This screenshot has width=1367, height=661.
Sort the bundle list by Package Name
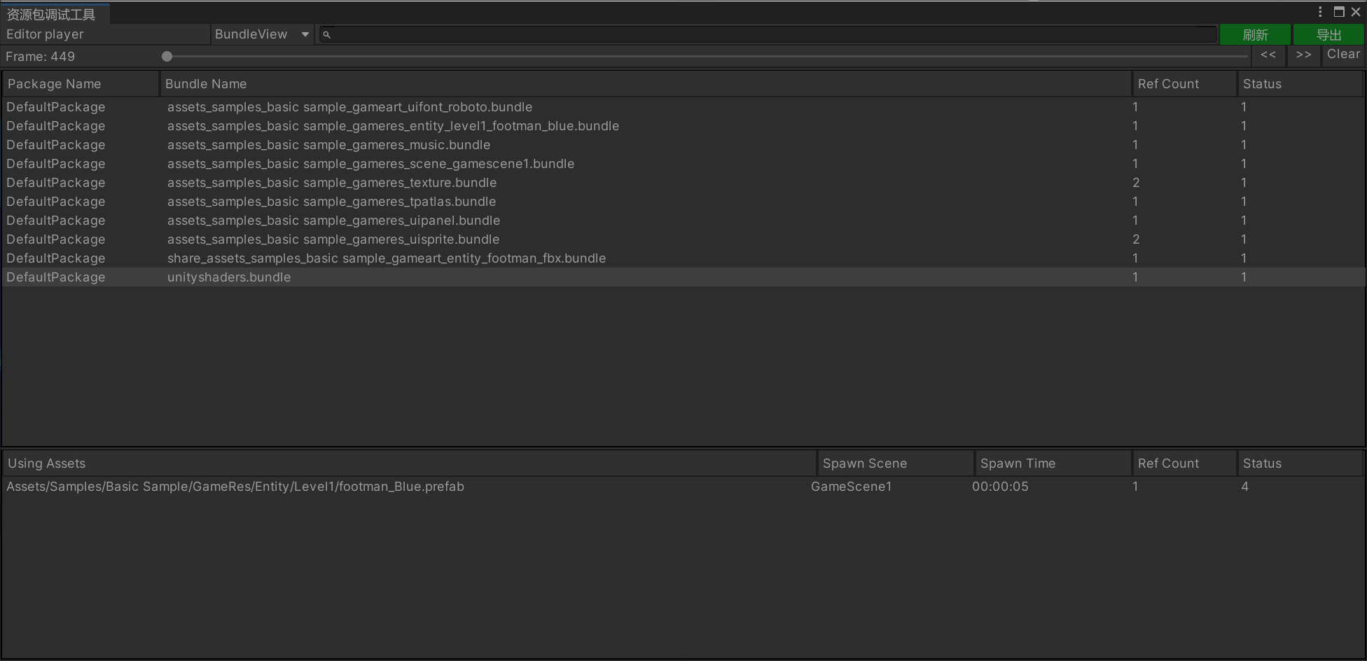point(81,84)
